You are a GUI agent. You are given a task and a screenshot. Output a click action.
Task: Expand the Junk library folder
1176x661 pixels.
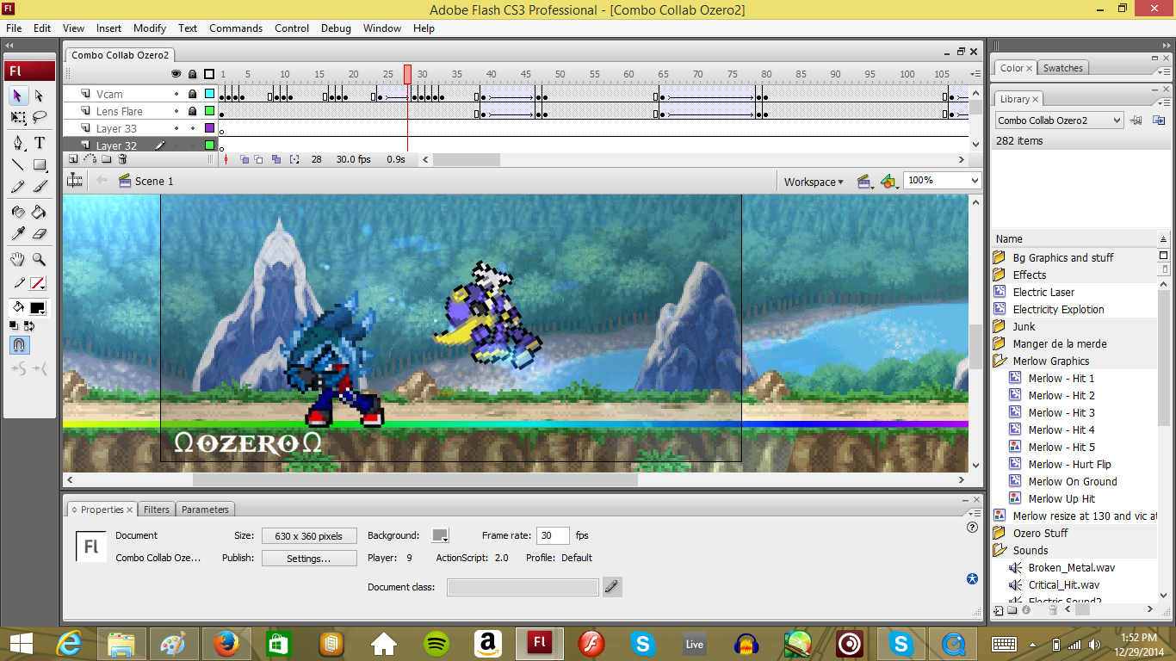(1000, 326)
